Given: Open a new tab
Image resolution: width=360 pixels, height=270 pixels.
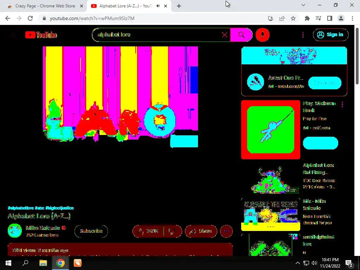Looking at the screenshot, I should pyautogui.click(x=179, y=6).
